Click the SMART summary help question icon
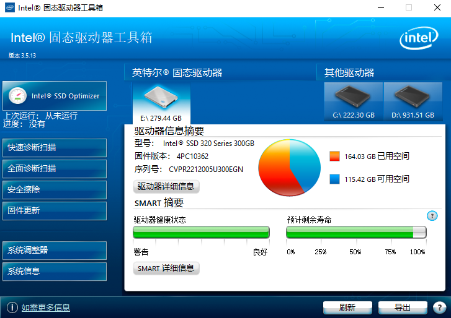This screenshot has width=451, height=318. [432, 216]
